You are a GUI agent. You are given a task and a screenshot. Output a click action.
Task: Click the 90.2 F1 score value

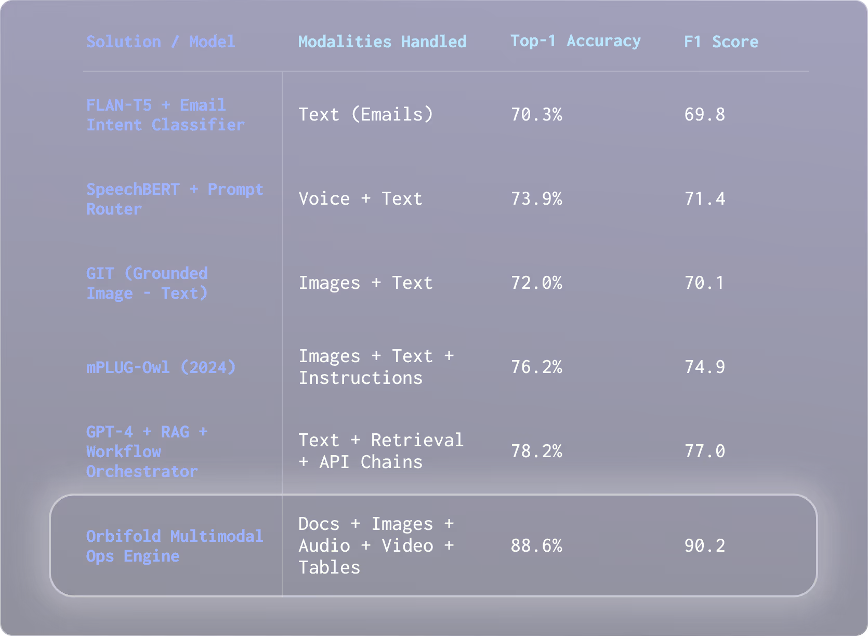coord(704,545)
